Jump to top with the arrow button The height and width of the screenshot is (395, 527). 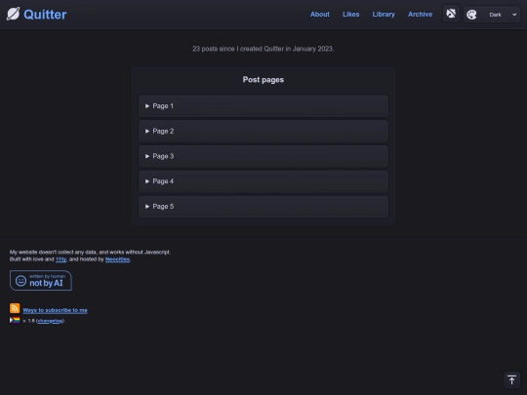[x=511, y=380]
